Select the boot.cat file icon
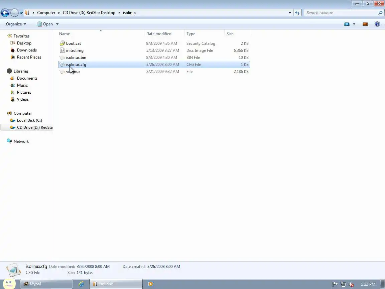Image resolution: width=385 pixels, height=289 pixels. (x=62, y=43)
